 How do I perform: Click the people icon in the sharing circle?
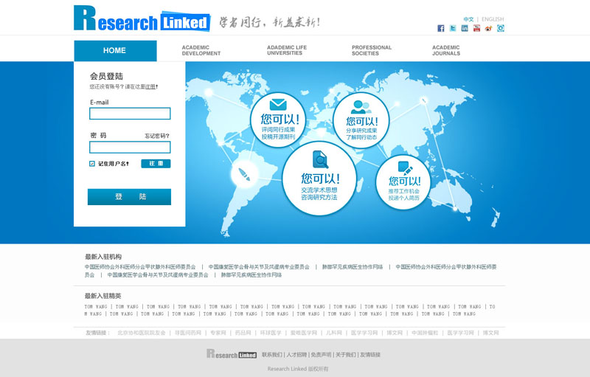click(361, 107)
